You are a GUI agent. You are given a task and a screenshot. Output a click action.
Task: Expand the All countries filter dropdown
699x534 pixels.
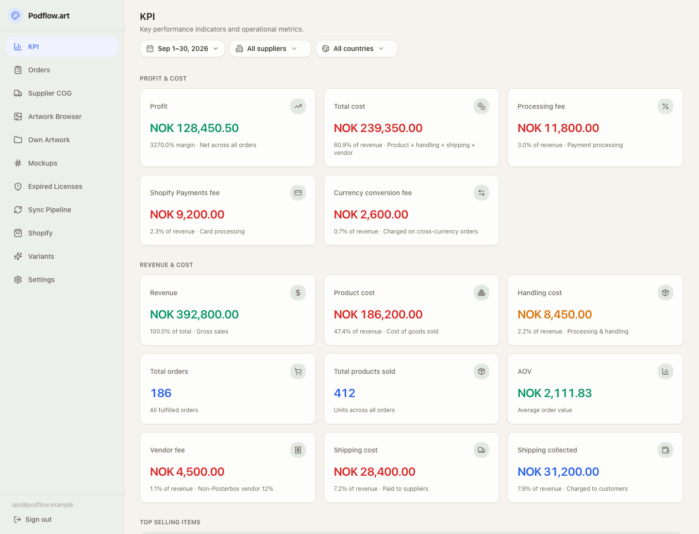(357, 49)
